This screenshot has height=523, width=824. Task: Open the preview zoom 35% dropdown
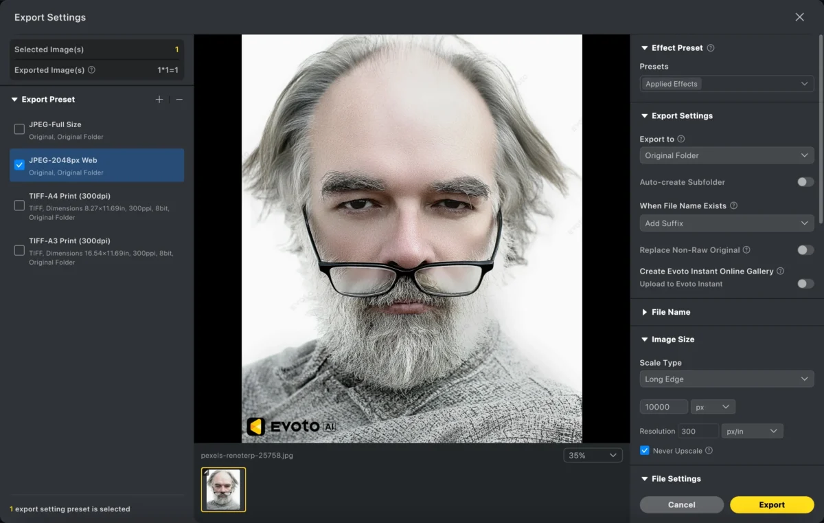593,455
